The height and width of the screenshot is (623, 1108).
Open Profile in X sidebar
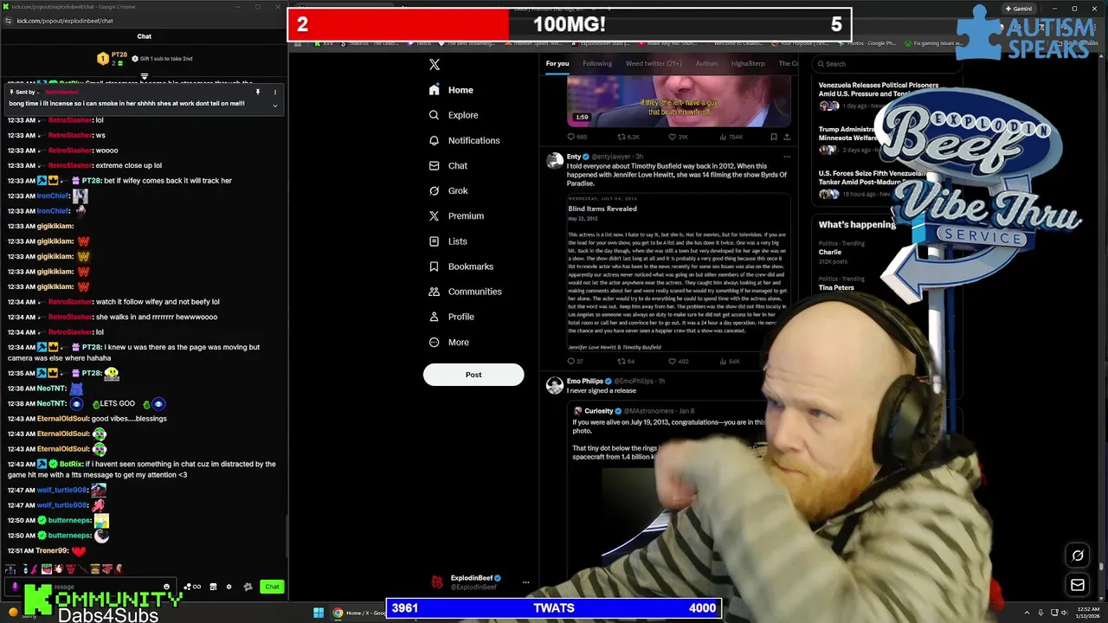point(451,317)
